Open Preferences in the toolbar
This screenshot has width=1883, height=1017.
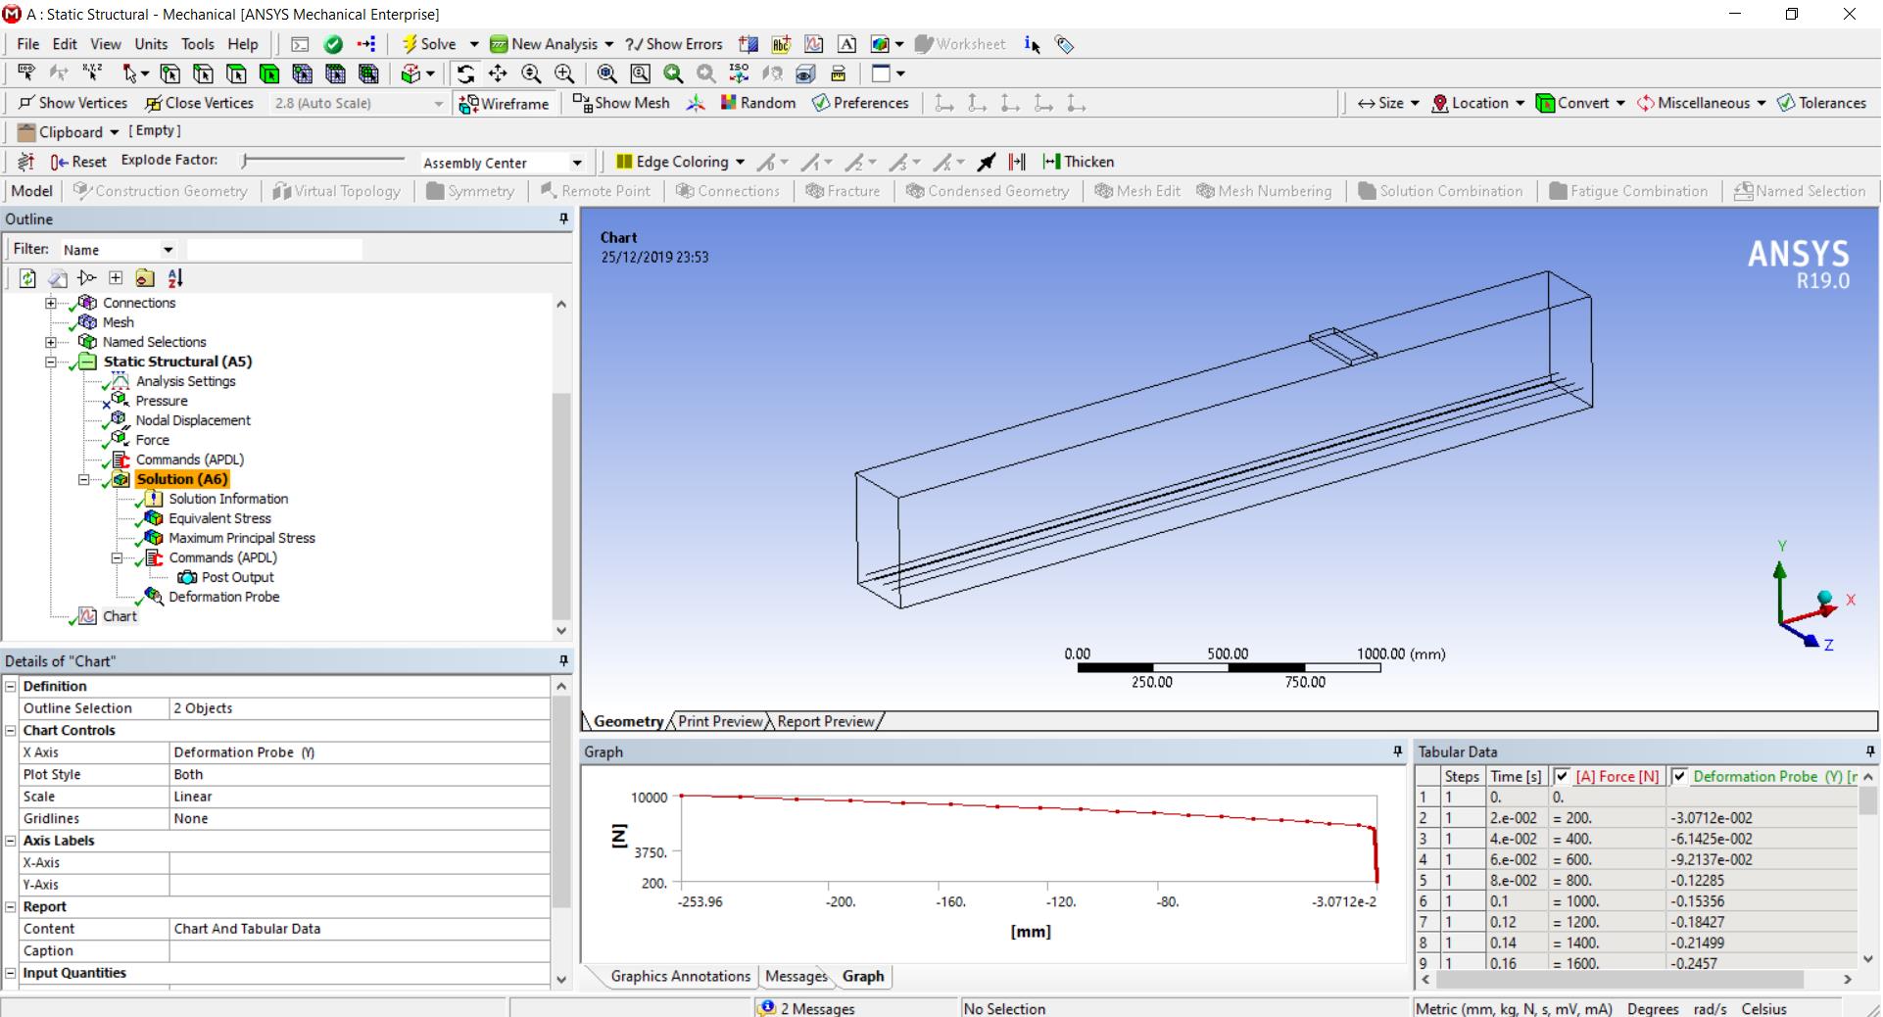pyautogui.click(x=861, y=103)
